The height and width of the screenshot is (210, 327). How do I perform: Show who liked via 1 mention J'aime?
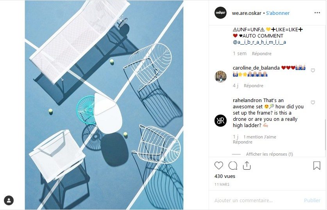260,137
